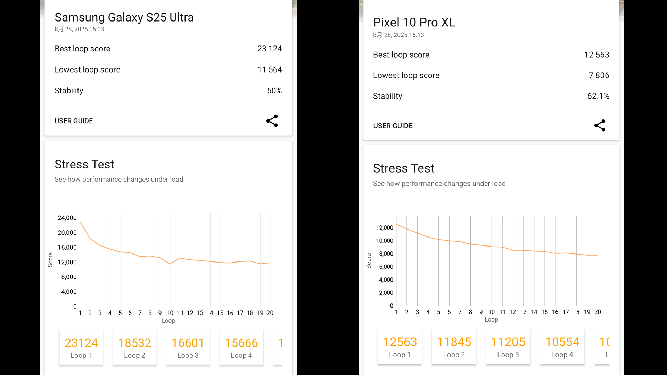Open USER GUIDE on the Pixel 10 Pro XL card
Viewport: 667px width, 375px height.
pyautogui.click(x=393, y=126)
